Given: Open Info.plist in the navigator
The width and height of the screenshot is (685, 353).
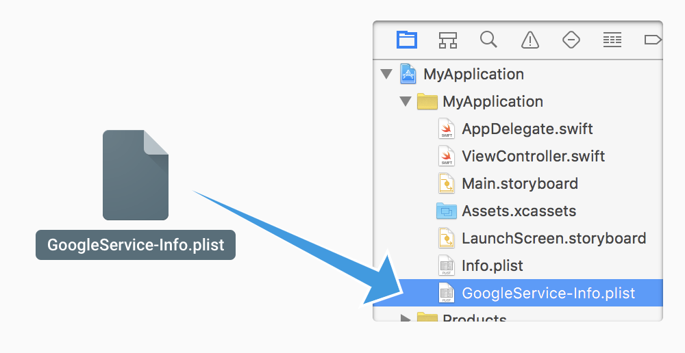Looking at the screenshot, I should (493, 265).
